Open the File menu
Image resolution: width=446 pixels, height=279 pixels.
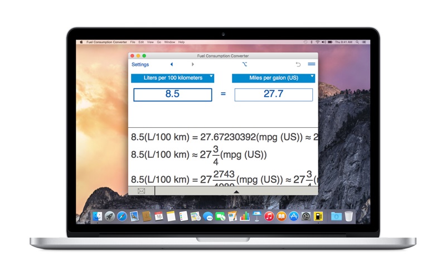[133, 42]
